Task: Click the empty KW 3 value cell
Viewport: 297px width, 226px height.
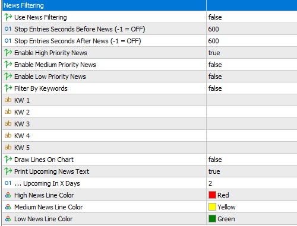Action: click(x=252, y=124)
